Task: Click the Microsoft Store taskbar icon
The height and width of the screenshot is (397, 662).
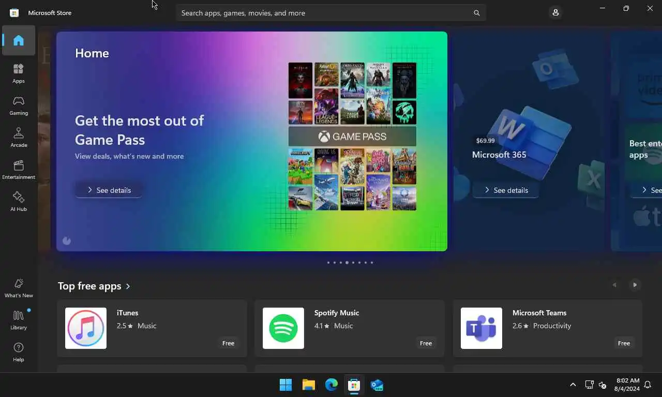Action: (x=354, y=385)
